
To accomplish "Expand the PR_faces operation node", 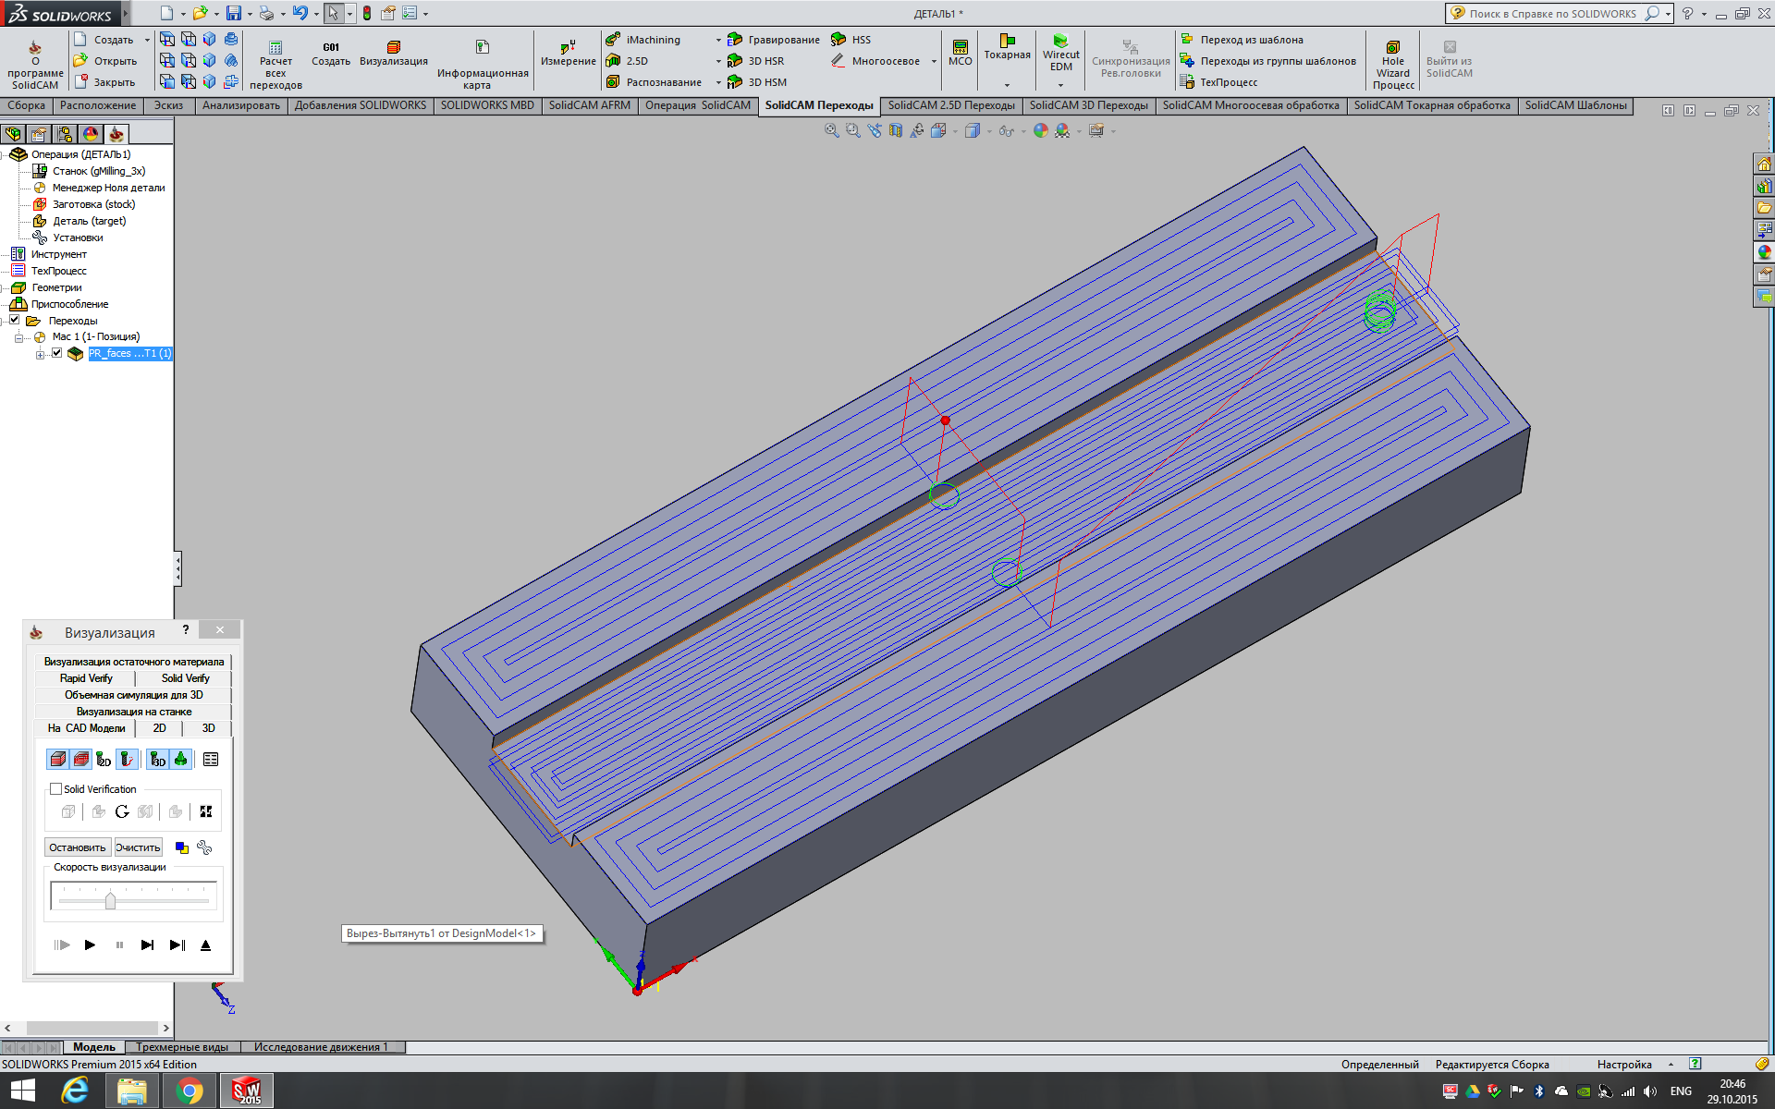I will pos(40,354).
